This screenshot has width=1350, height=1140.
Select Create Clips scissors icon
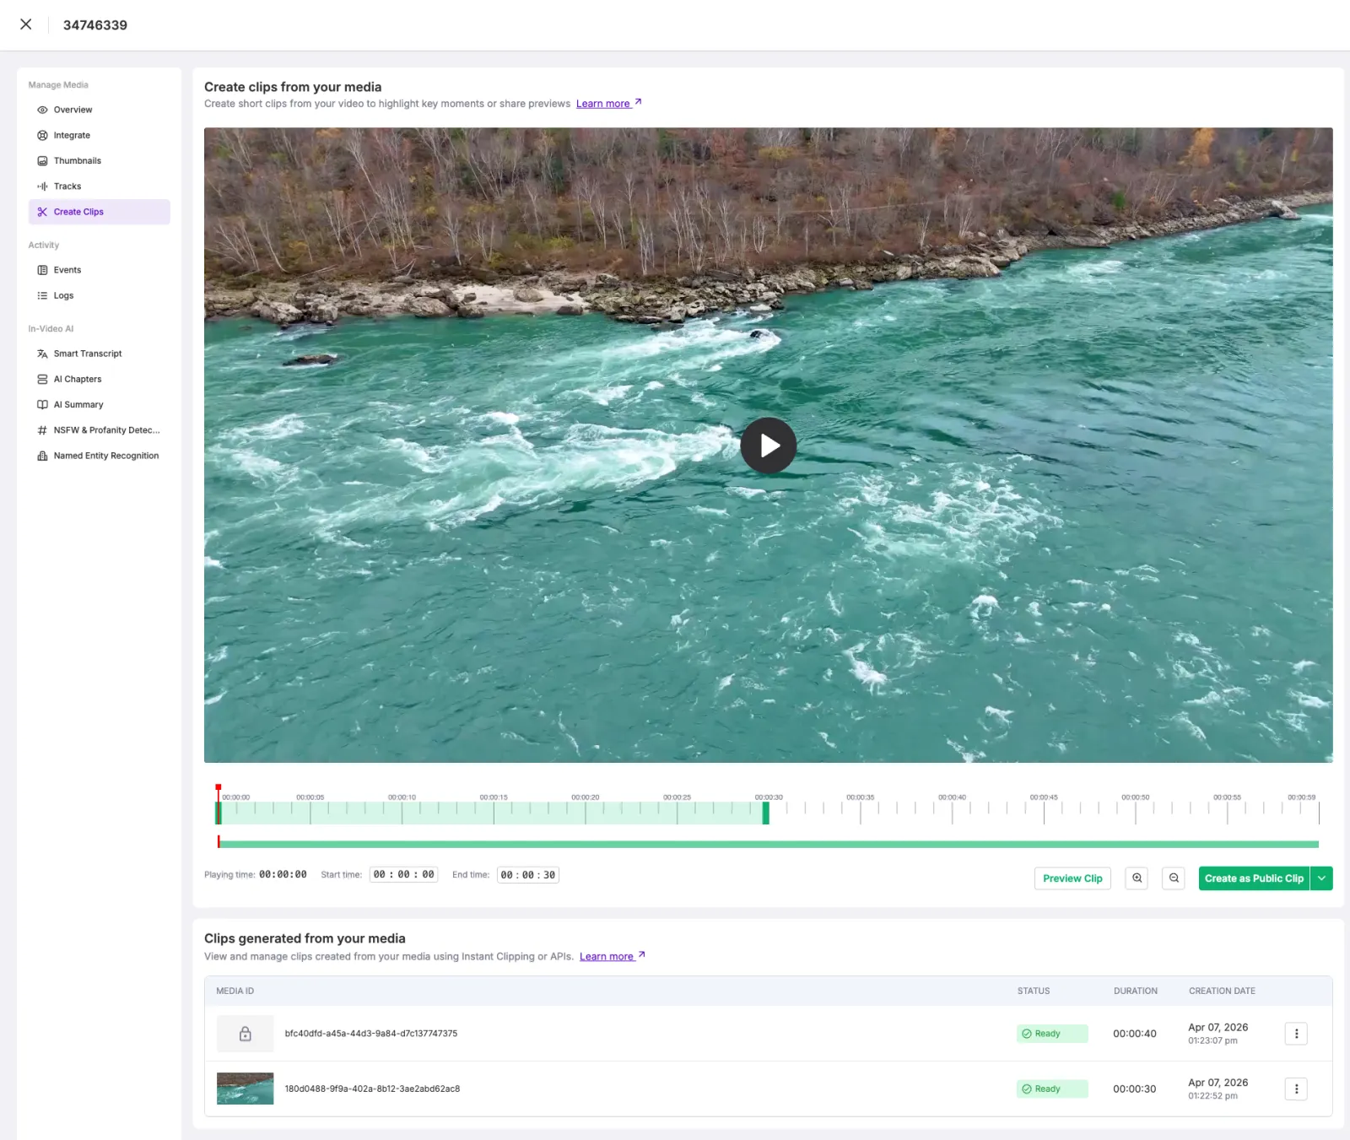click(42, 212)
